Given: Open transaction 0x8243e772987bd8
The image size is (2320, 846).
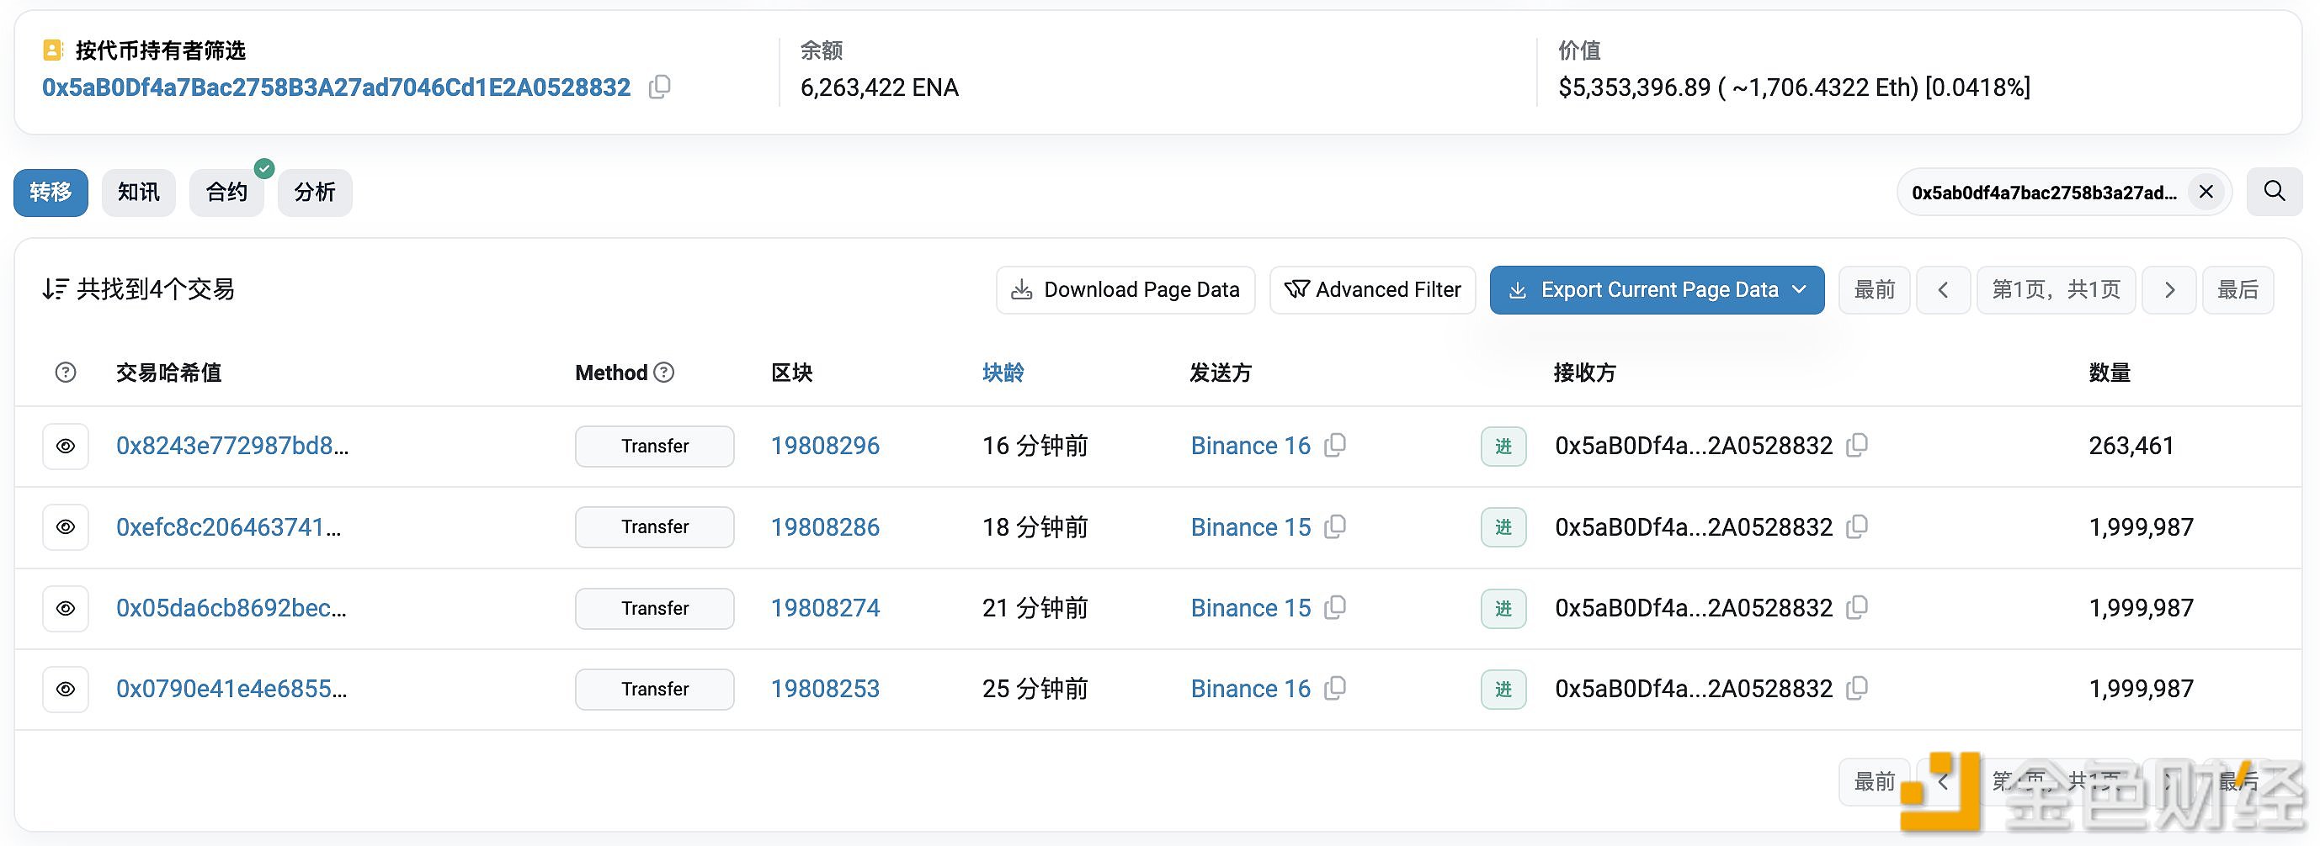Looking at the screenshot, I should pyautogui.click(x=230, y=446).
